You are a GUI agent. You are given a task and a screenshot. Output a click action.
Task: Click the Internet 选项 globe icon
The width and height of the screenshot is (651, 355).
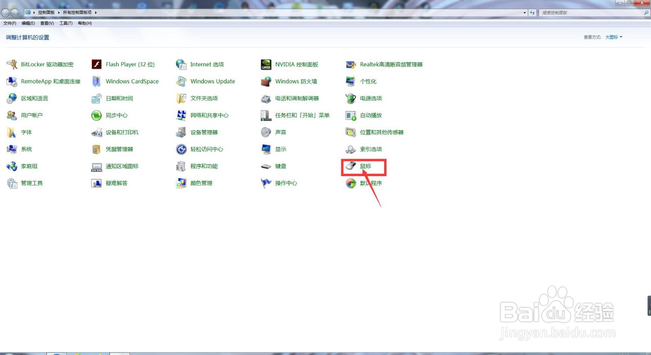[181, 64]
